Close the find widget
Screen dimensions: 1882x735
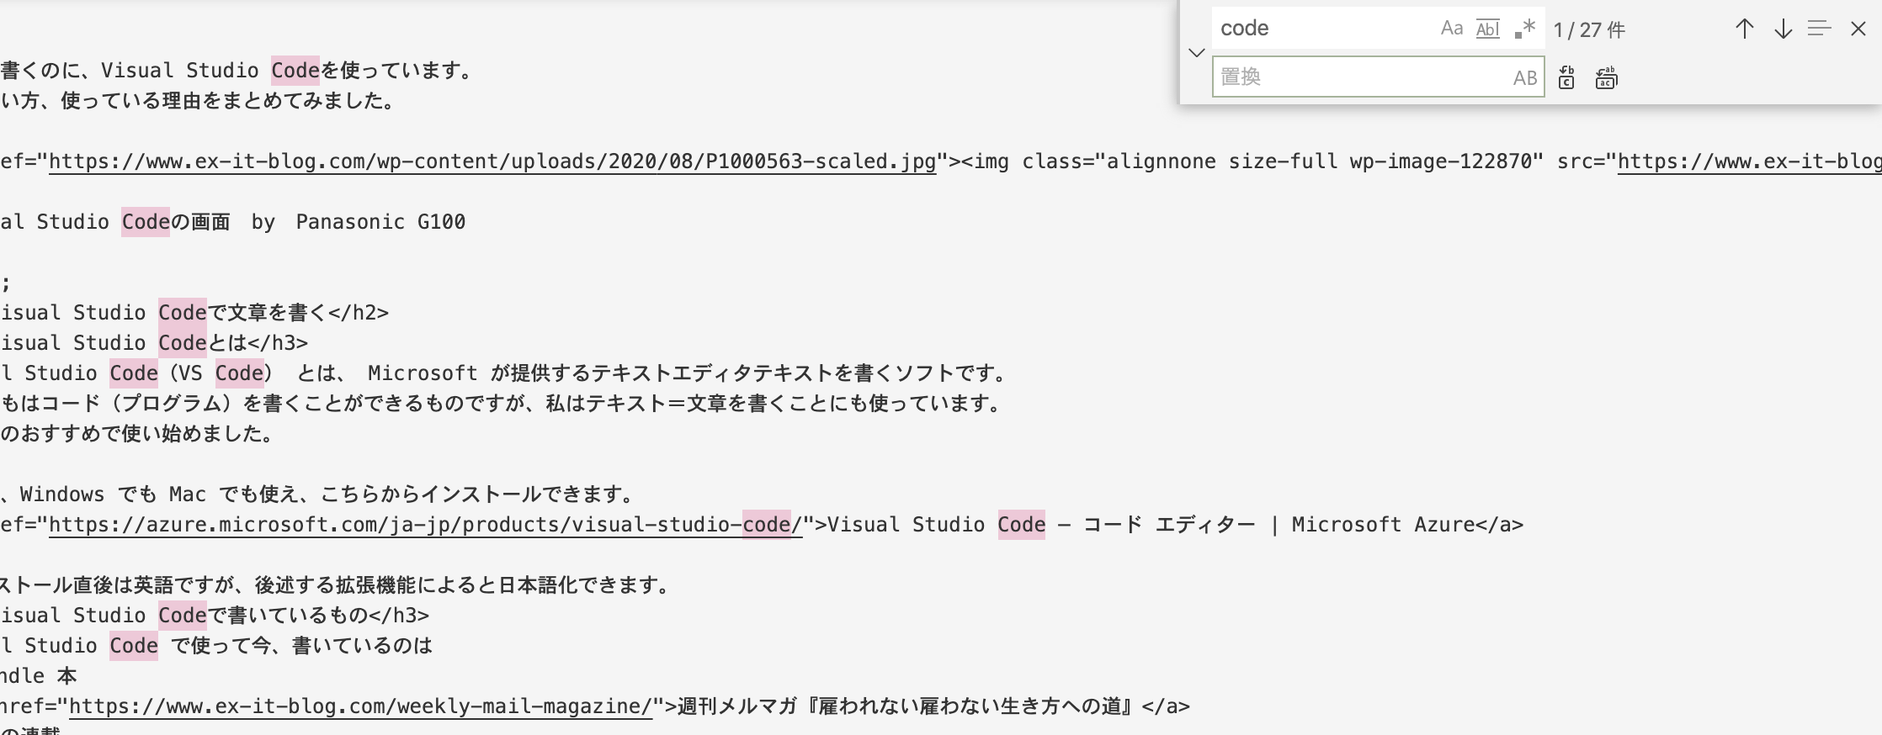(1858, 29)
